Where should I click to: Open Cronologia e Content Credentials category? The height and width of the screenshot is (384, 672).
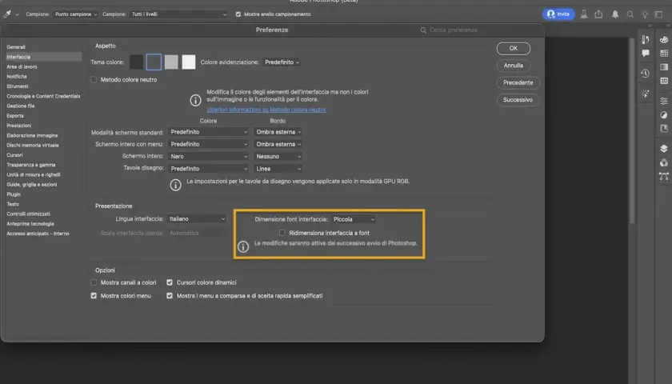pyautogui.click(x=43, y=96)
